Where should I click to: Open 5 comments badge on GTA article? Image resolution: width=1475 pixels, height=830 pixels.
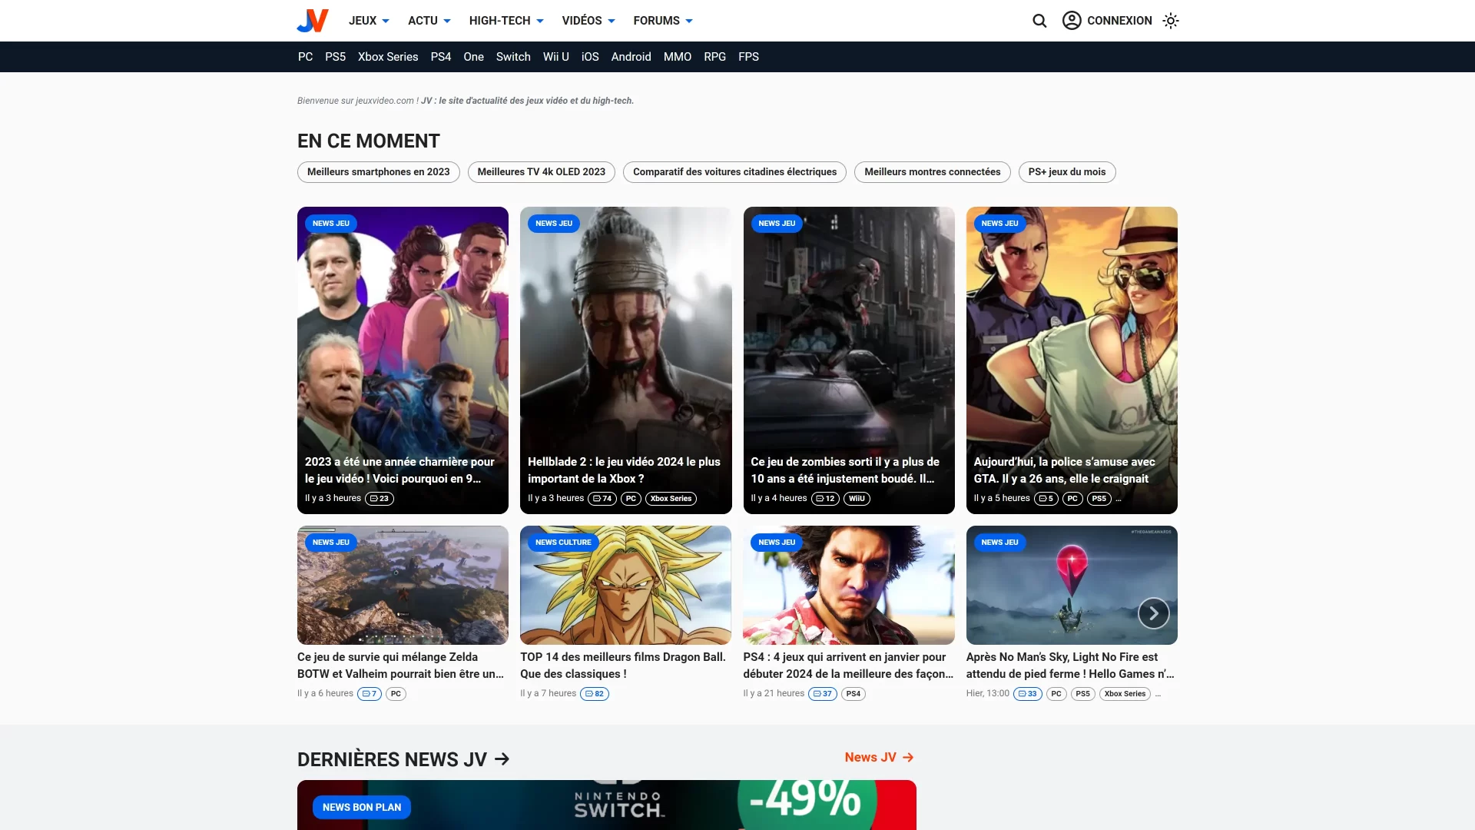1046,499
